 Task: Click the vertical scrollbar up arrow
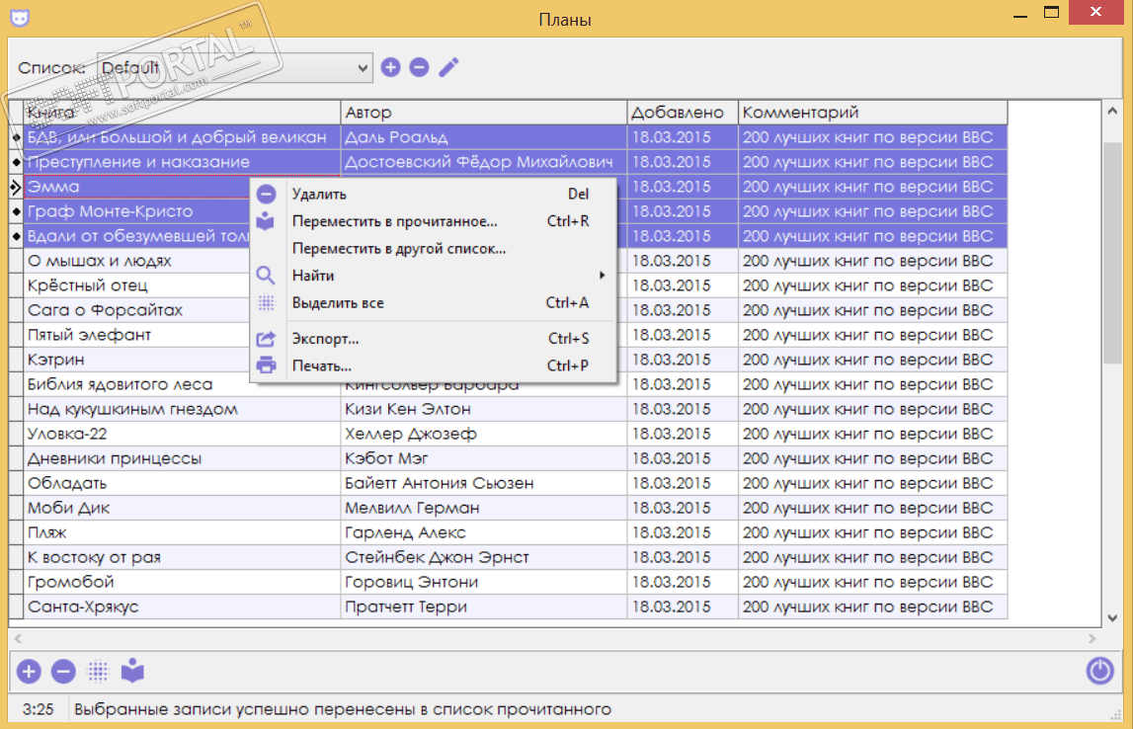pos(1112,111)
